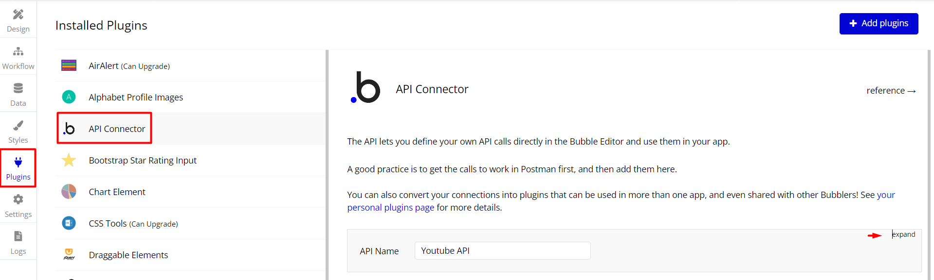
Task: Click the Chart Element pie icon
Action: point(69,192)
